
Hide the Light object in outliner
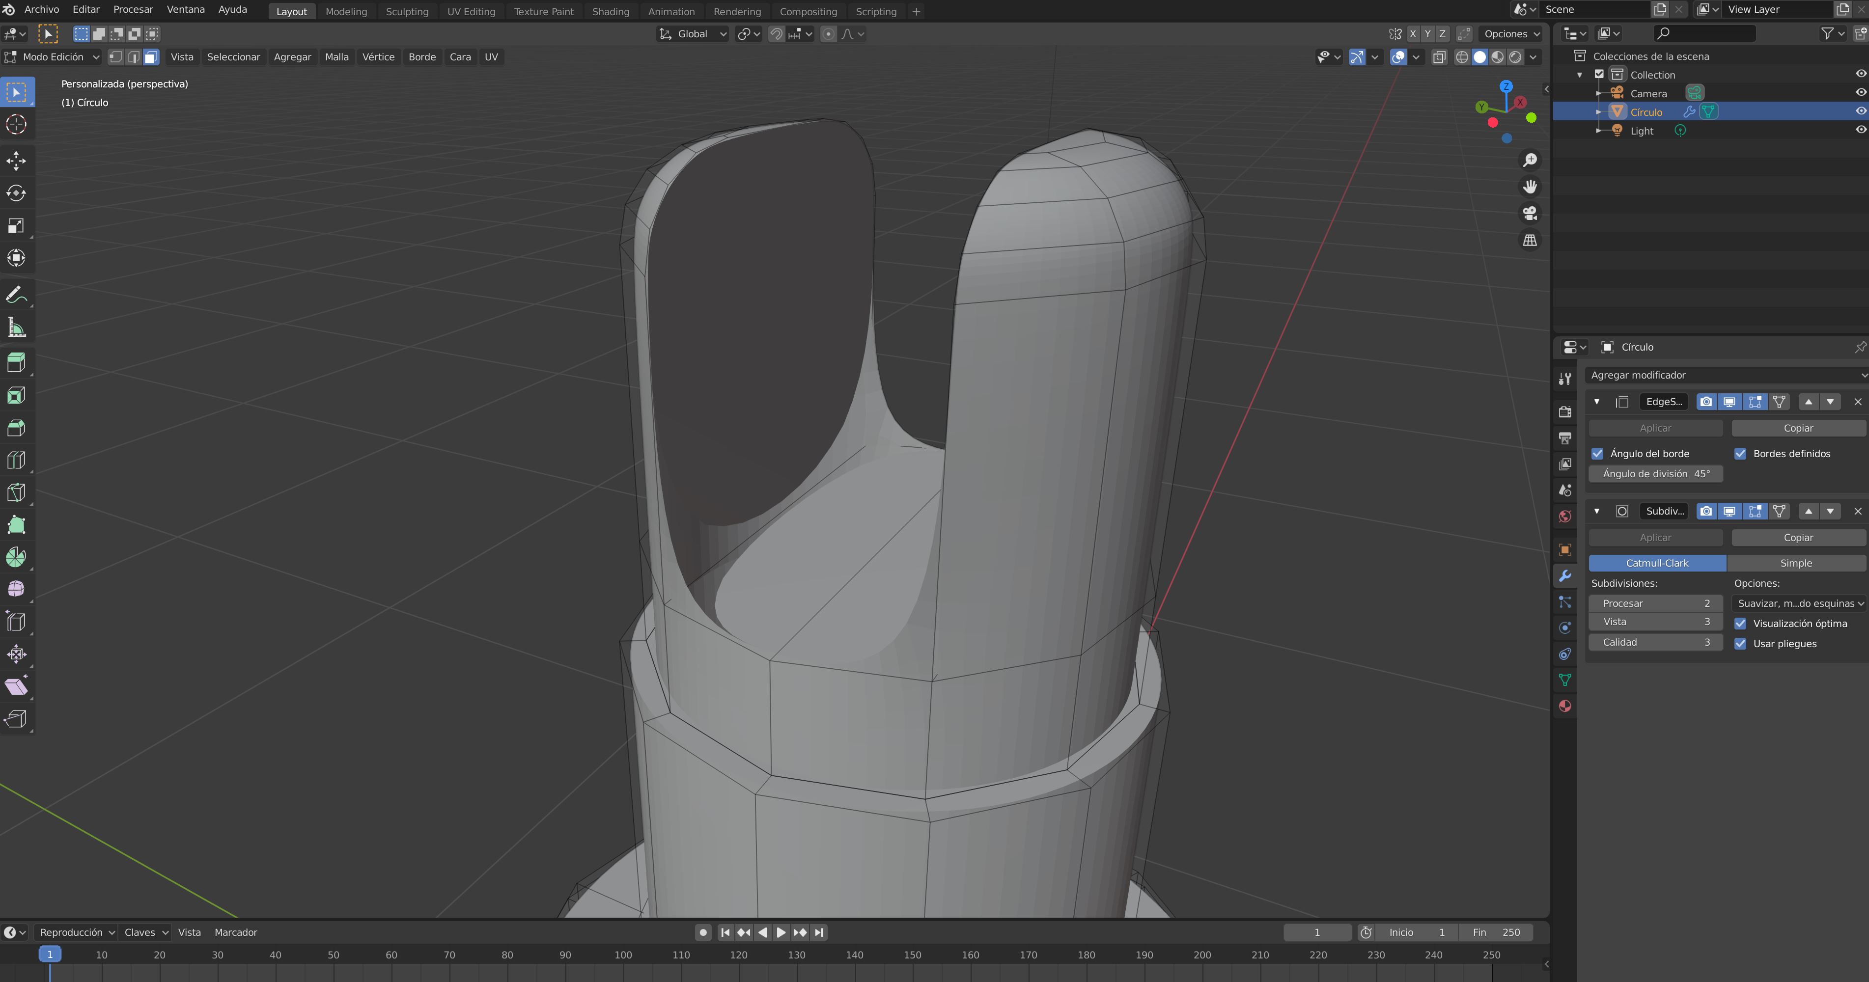[x=1860, y=130]
